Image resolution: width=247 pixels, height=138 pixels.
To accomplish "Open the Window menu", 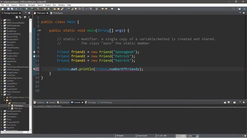I will [61, 5].
